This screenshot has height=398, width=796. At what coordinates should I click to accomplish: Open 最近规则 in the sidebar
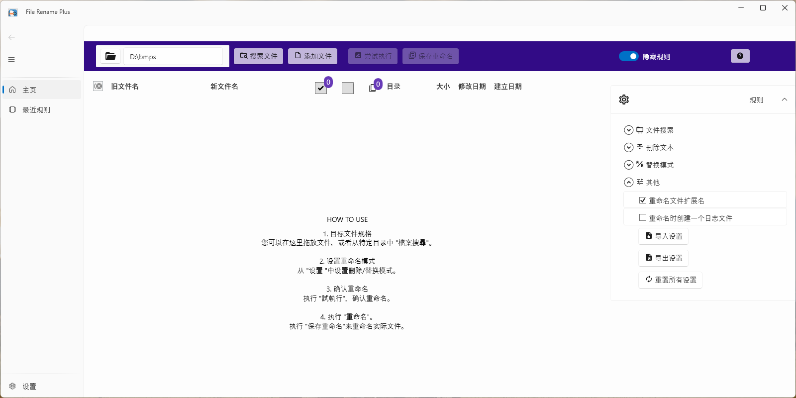tap(36, 110)
